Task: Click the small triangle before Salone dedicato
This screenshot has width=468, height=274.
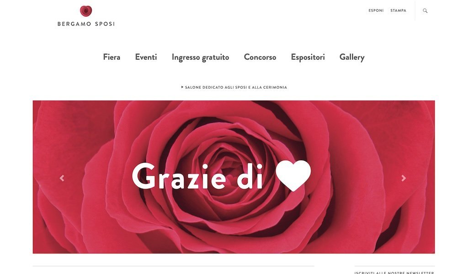Action: (x=182, y=87)
